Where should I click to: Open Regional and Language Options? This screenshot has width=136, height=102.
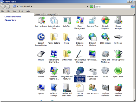pos(80,74)
